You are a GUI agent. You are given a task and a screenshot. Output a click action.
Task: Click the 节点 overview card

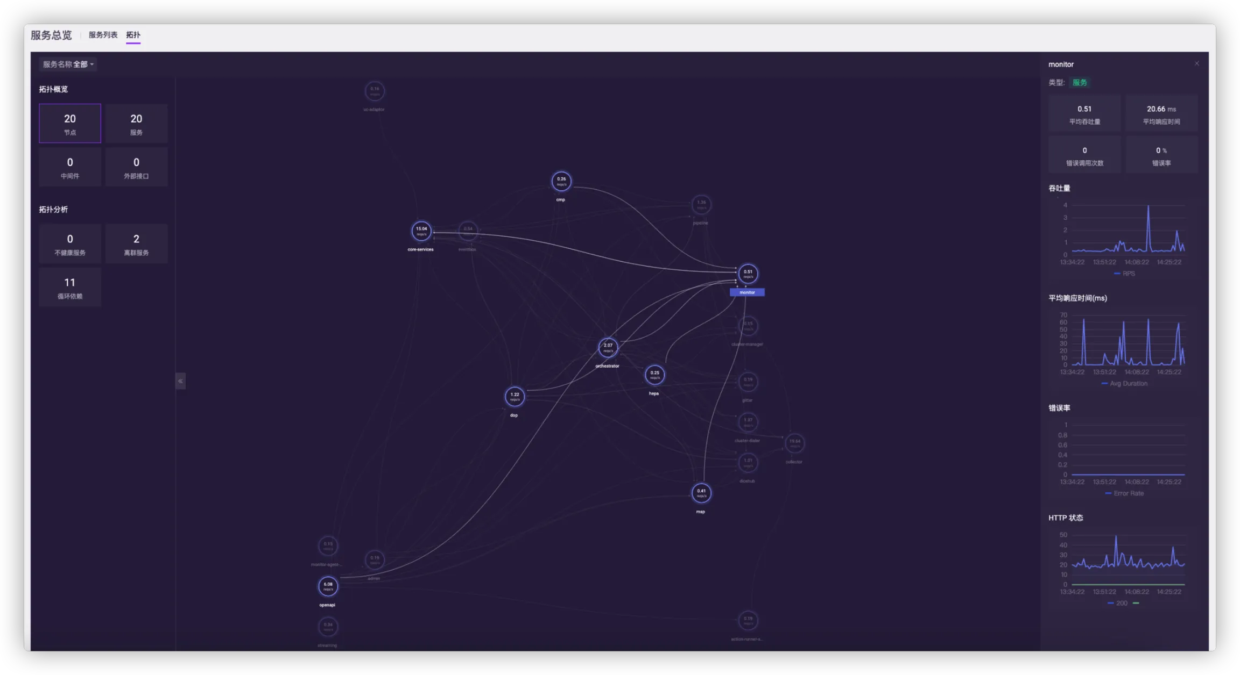70,124
